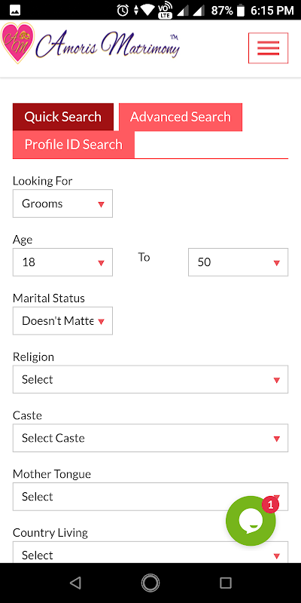Open the Profile ID Search tab
The image size is (301, 603).
pos(74,145)
